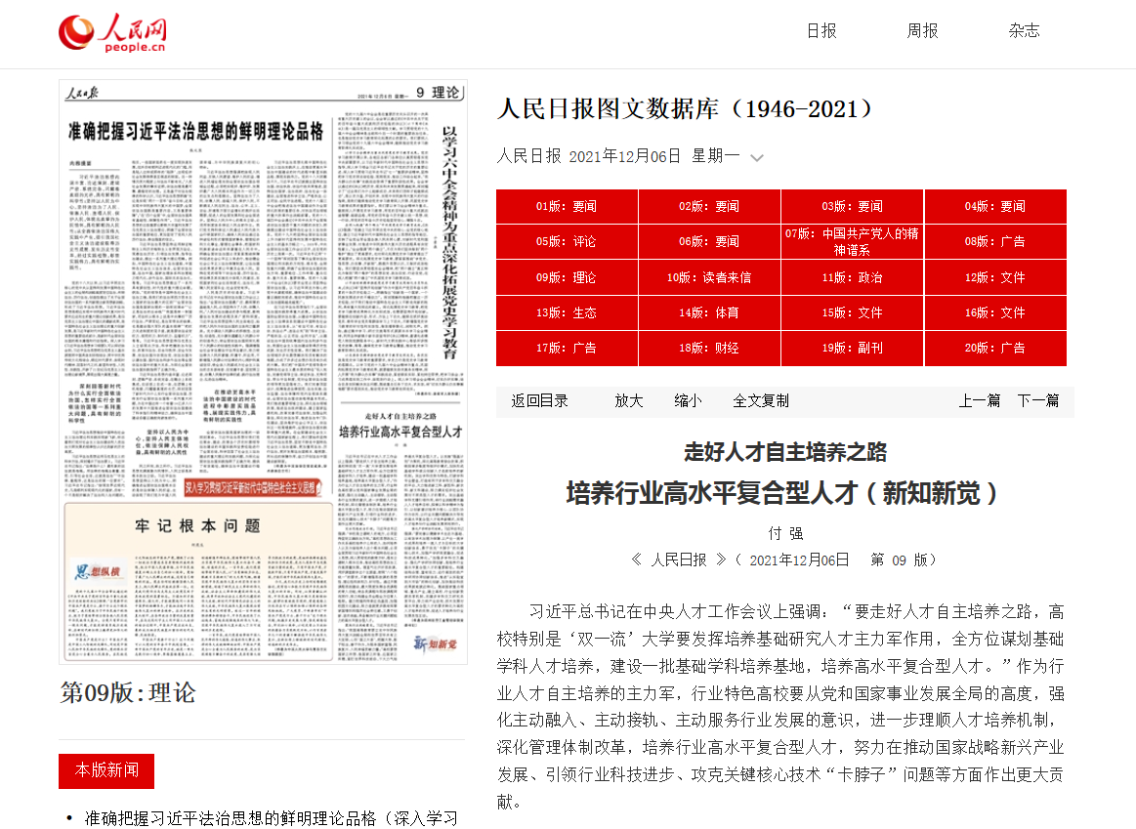The height and width of the screenshot is (829, 1136).
Task: Click 返回目录 to return to the index
Action: (539, 400)
